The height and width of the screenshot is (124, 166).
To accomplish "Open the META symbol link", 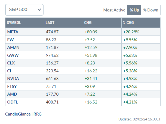I will (13, 32).
